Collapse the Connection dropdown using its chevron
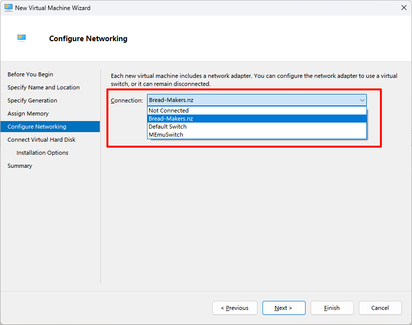 [x=362, y=100]
